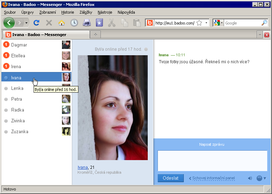This screenshot has width=272, height=194.
Task: Go to the home page icon
Action: pos(62,23)
